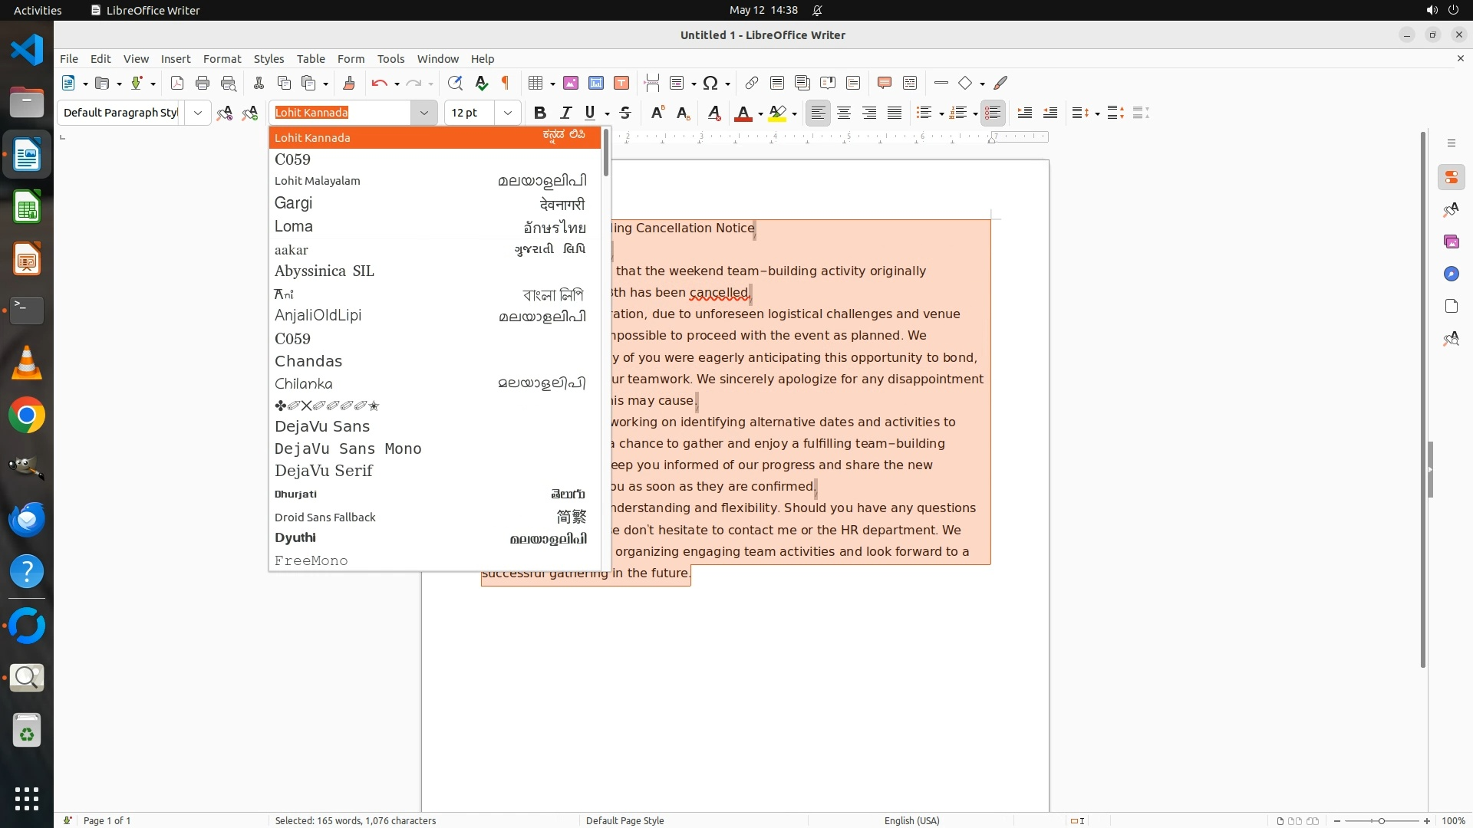
Task: Toggle bold formatting
Action: (x=539, y=113)
